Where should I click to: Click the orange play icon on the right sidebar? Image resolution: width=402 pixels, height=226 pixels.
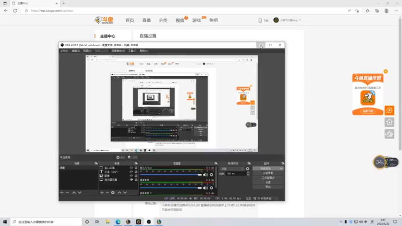pyautogui.click(x=389, y=110)
